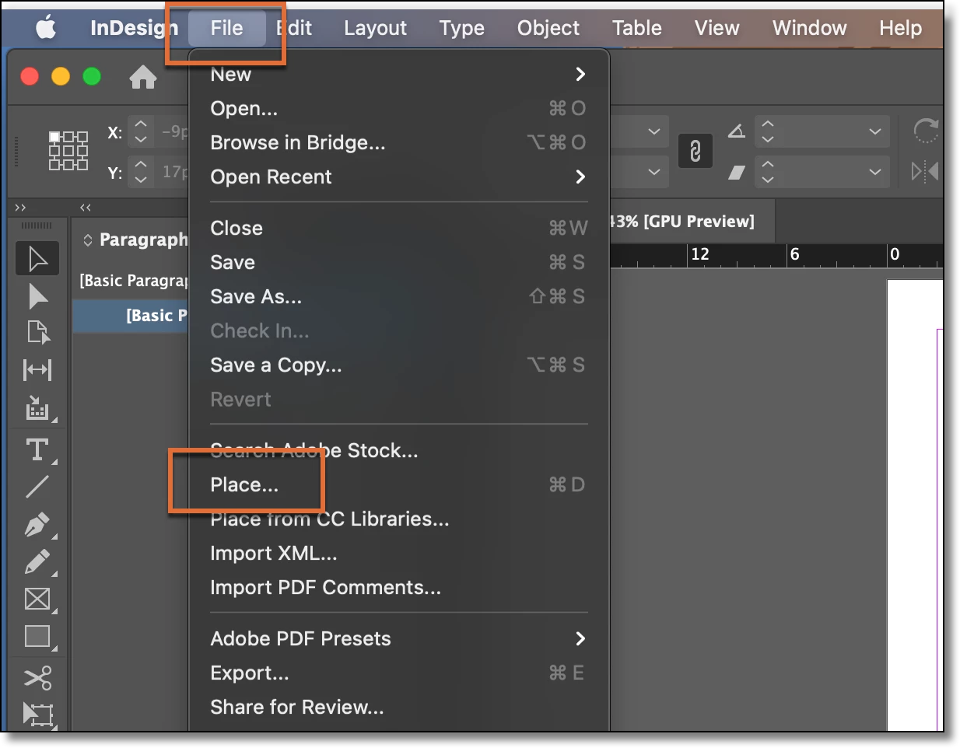Open the Apple menu
Viewport: 960px width, 748px height.
46,28
